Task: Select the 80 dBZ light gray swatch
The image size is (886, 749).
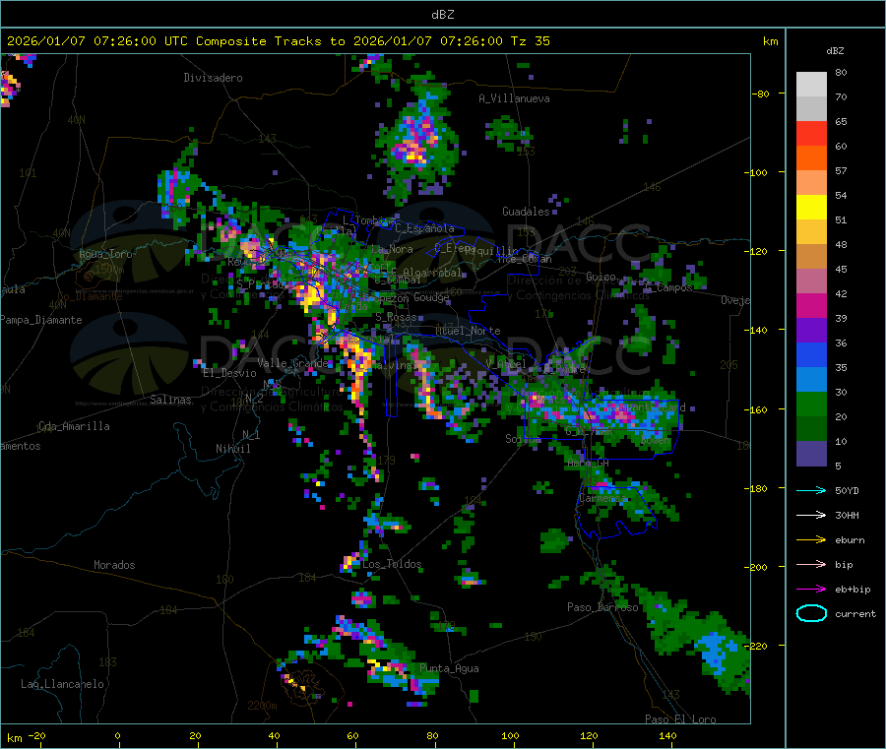Action: coord(811,85)
